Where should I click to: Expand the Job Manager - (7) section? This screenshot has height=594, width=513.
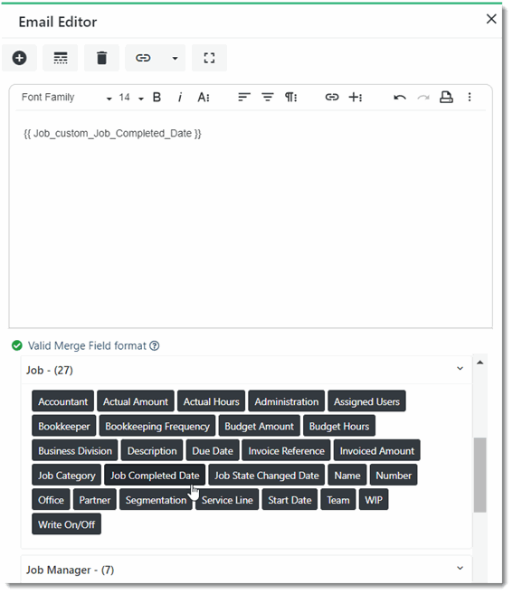(460, 569)
